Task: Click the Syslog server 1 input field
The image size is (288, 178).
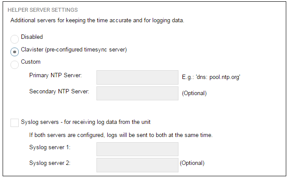Action: [137, 149]
